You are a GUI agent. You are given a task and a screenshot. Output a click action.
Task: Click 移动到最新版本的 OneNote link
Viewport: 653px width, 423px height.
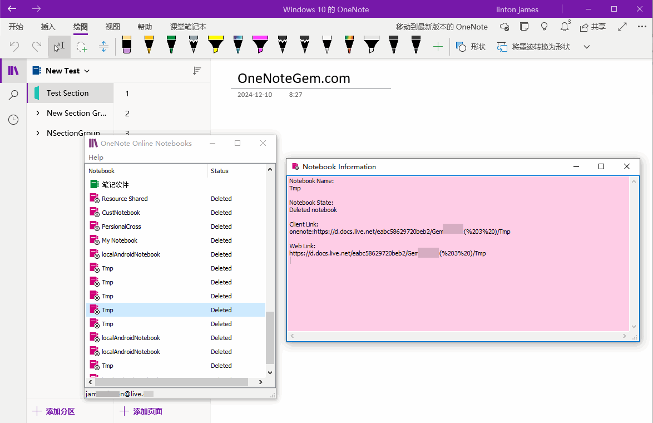pos(442,27)
